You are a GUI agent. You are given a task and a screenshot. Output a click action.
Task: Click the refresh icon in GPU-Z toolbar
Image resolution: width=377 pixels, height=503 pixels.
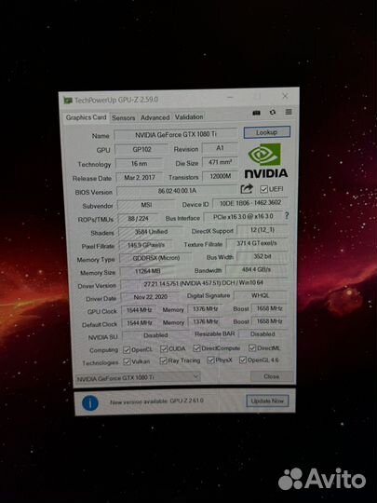point(273,113)
